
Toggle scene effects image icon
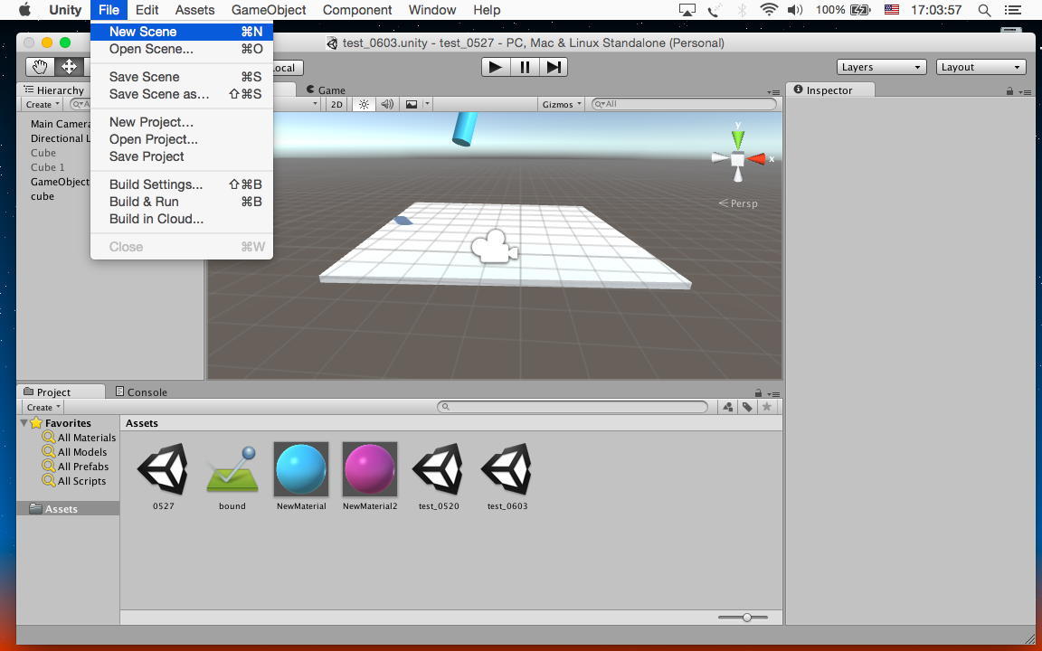(412, 104)
